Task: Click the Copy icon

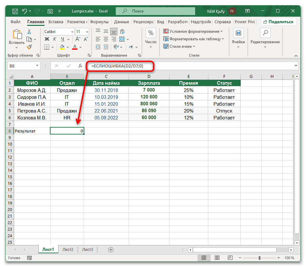Action: [x=29, y=39]
